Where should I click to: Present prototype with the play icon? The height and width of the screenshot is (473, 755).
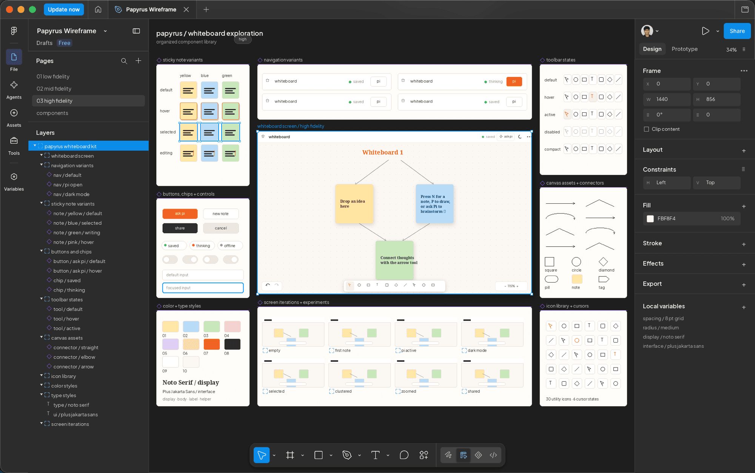705,31
